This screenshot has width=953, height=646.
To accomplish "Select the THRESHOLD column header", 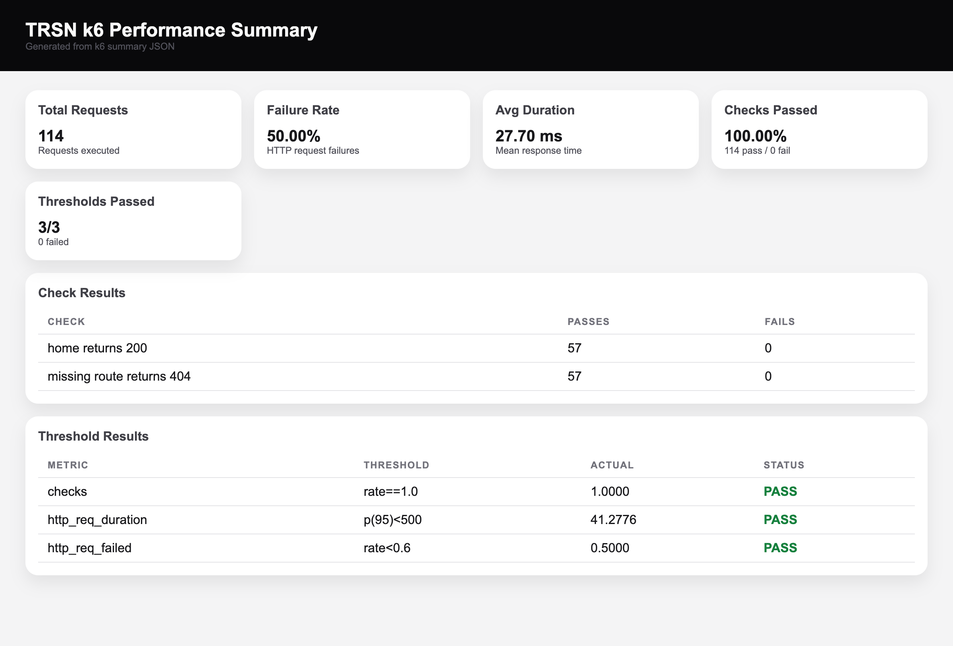I will click(396, 465).
